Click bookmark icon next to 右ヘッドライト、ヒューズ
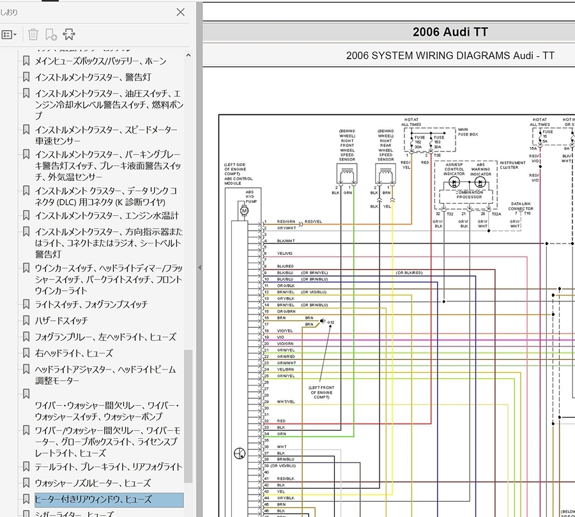 coord(26,353)
